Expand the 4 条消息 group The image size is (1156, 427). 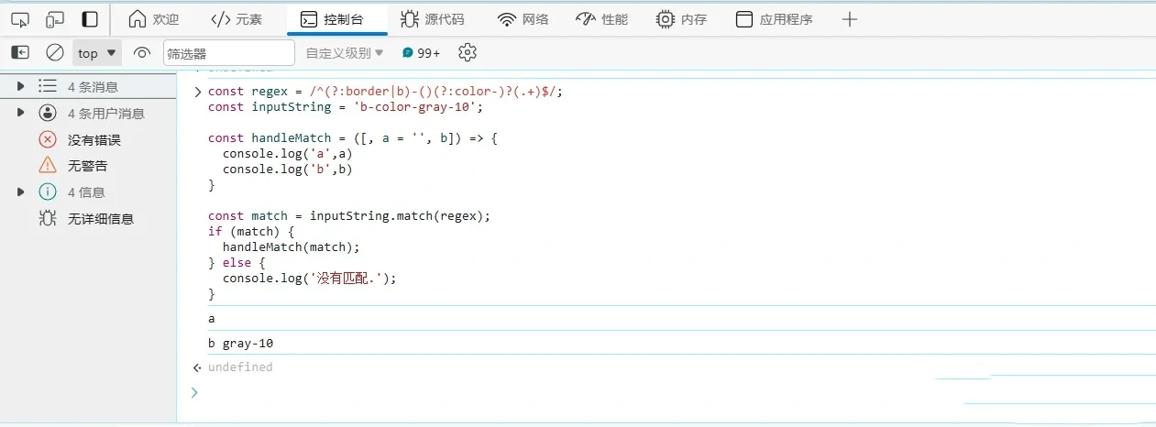click(x=21, y=87)
